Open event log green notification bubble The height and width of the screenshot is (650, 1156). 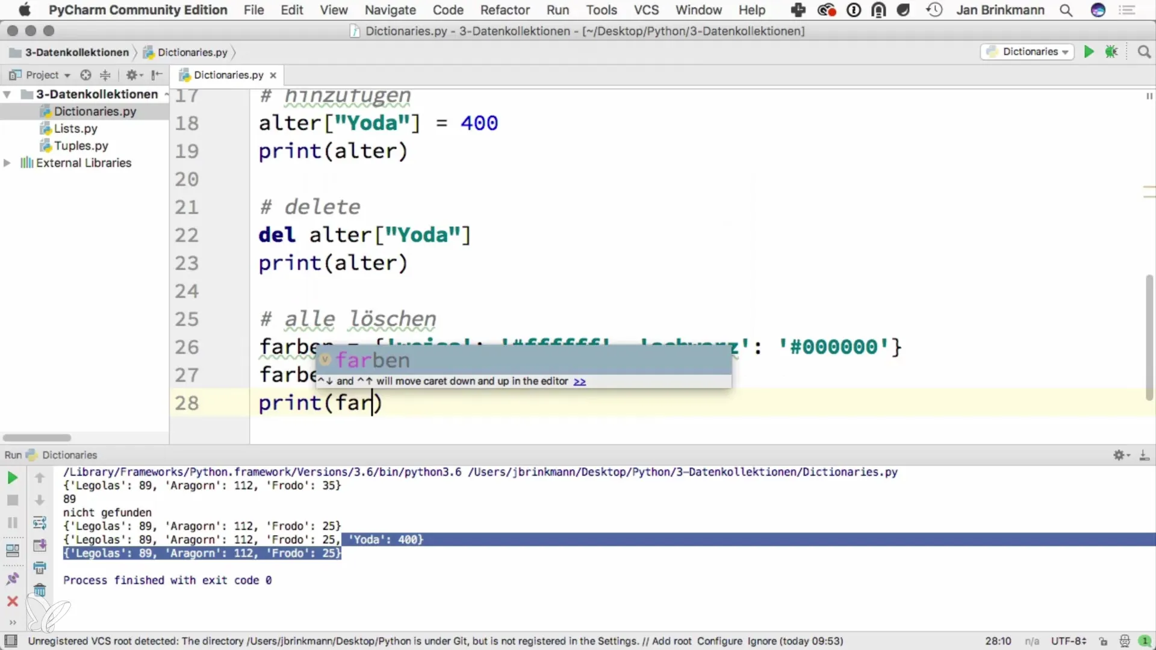1145,642
